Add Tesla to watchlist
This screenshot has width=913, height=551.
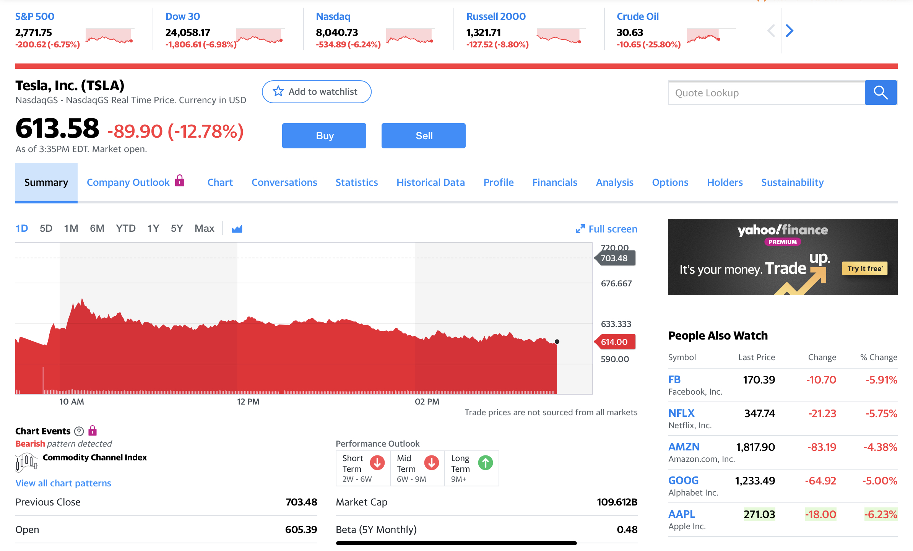pyautogui.click(x=316, y=92)
